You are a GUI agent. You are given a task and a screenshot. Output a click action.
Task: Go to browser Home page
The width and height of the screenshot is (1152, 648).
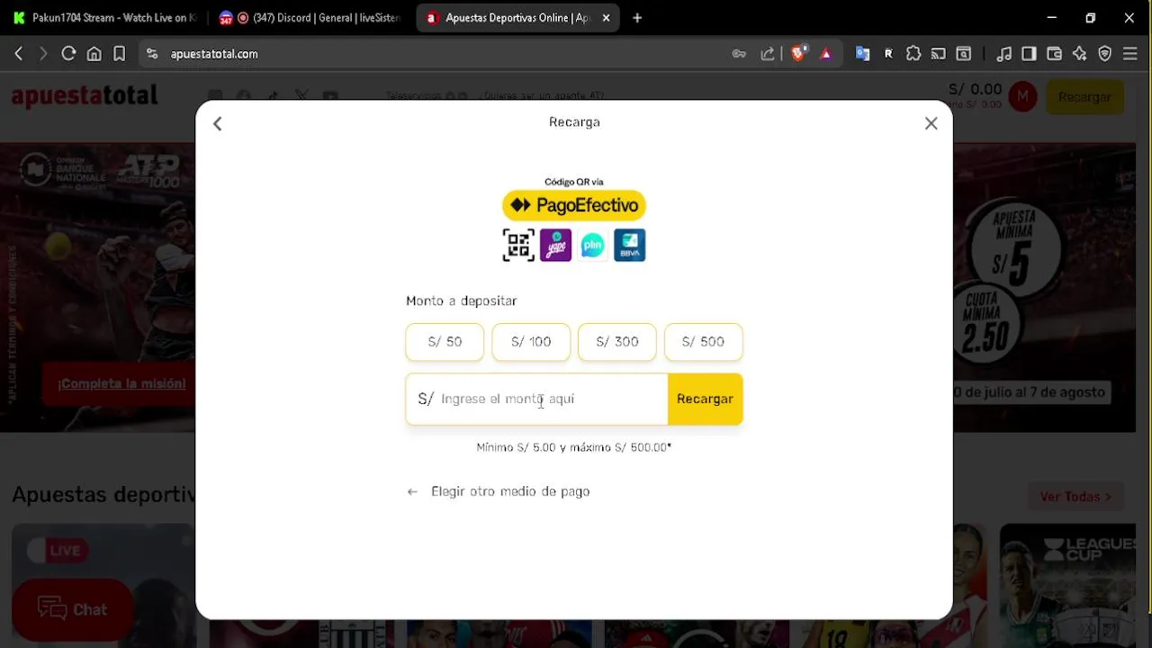coord(94,54)
